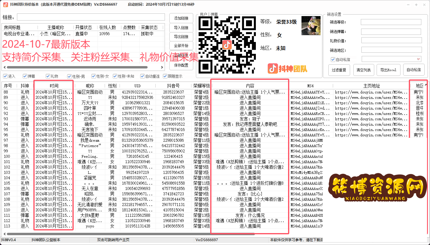The width and height of the screenshot is (430, 245).
Task: Sort by the 序号 column header
Action: 8,86
